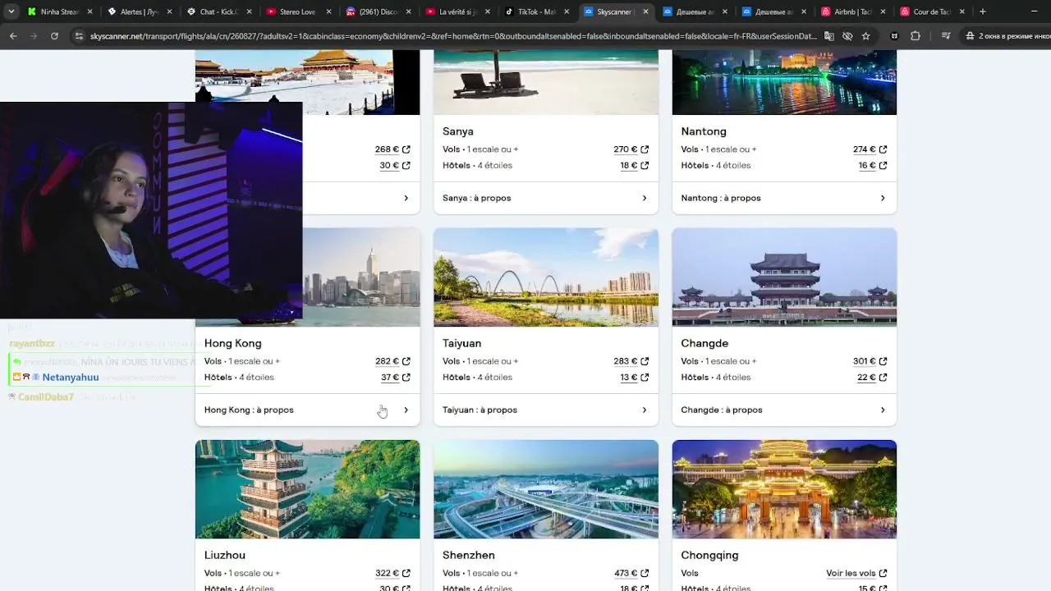Open the Nantong night skyline photo

point(784,82)
